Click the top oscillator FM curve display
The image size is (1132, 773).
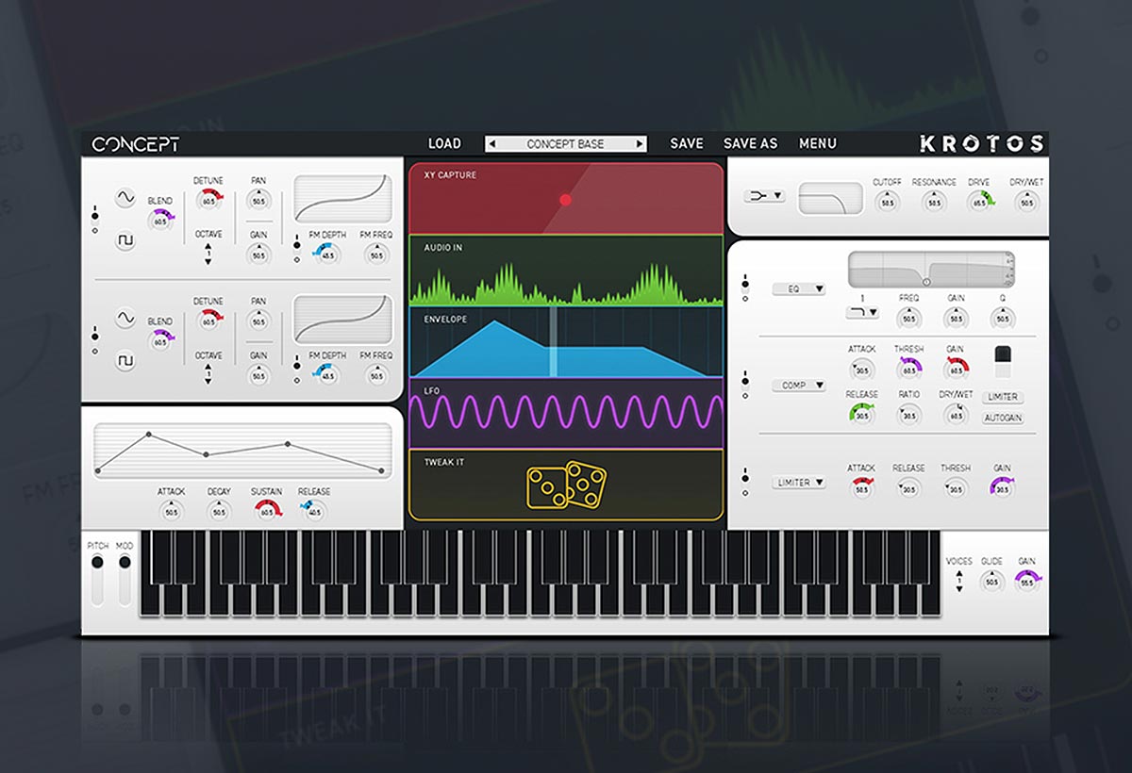[x=342, y=198]
